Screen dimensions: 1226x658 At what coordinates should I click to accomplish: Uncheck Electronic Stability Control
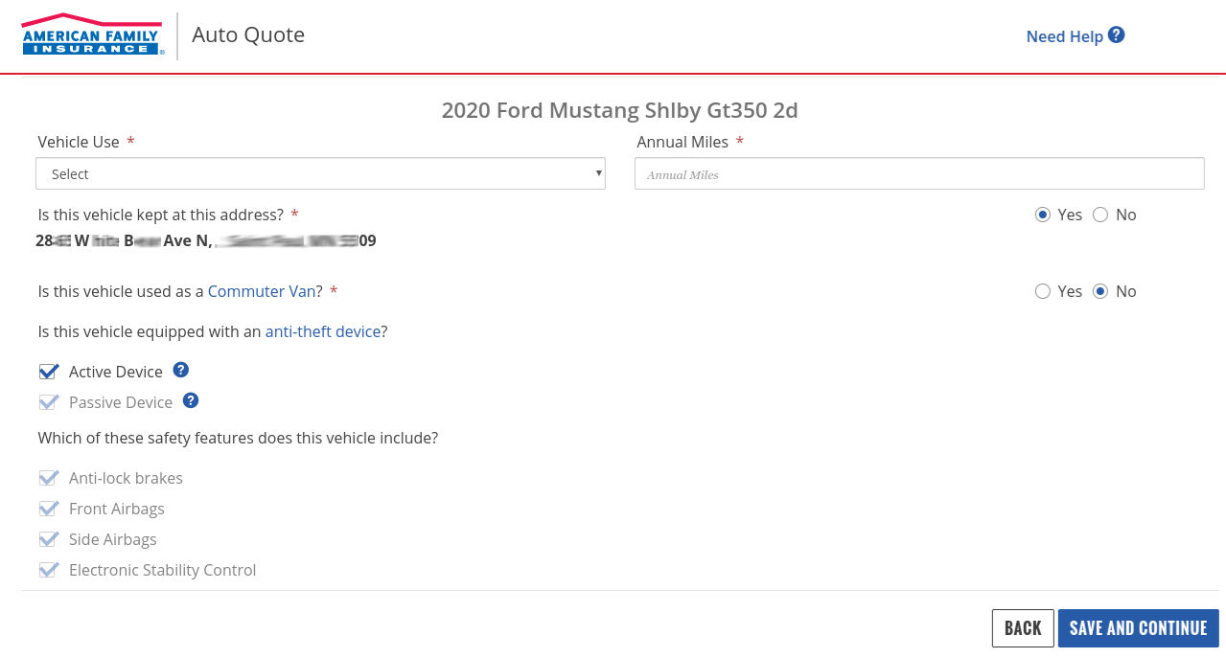[x=48, y=569]
